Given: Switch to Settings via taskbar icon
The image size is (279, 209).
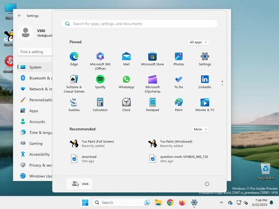Looking at the screenshot, I should (x=194, y=202).
